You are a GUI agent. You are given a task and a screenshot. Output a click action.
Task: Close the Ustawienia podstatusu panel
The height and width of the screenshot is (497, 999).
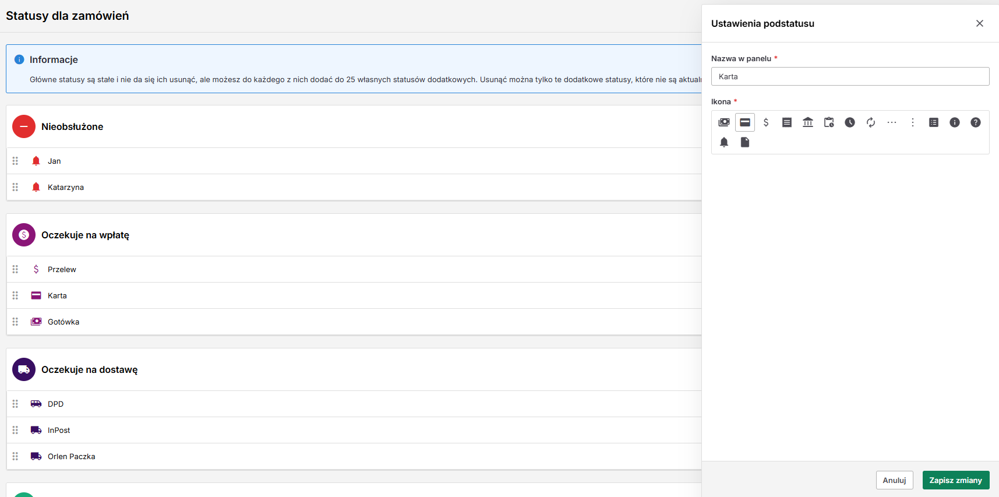click(980, 23)
